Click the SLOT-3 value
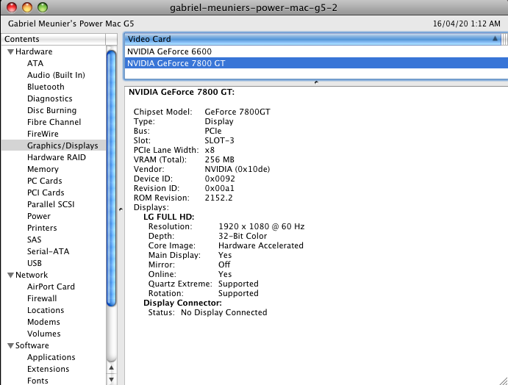Viewport: 508px width, 385px height. point(219,140)
